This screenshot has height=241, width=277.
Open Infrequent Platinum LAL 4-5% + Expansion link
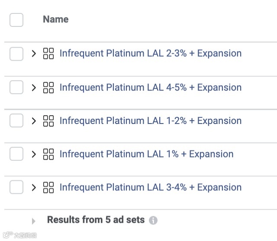[x=150, y=88]
